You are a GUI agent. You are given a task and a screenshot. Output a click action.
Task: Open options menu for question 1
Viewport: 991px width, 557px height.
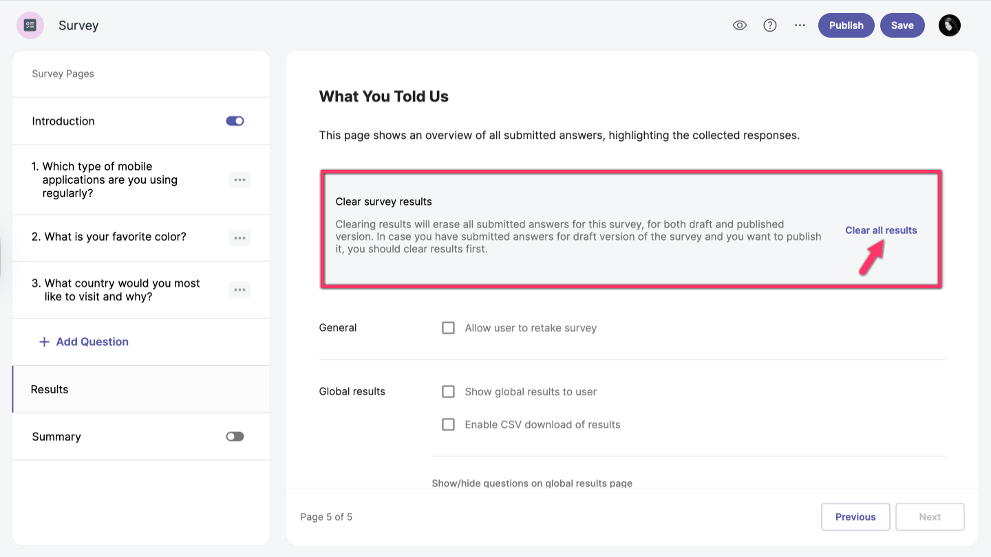[x=239, y=180]
